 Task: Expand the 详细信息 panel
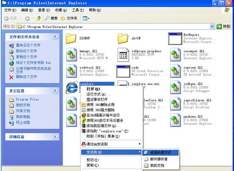[x=55, y=137]
